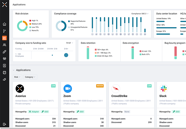Click the logout icon at sidebar bottom

tap(4, 125)
